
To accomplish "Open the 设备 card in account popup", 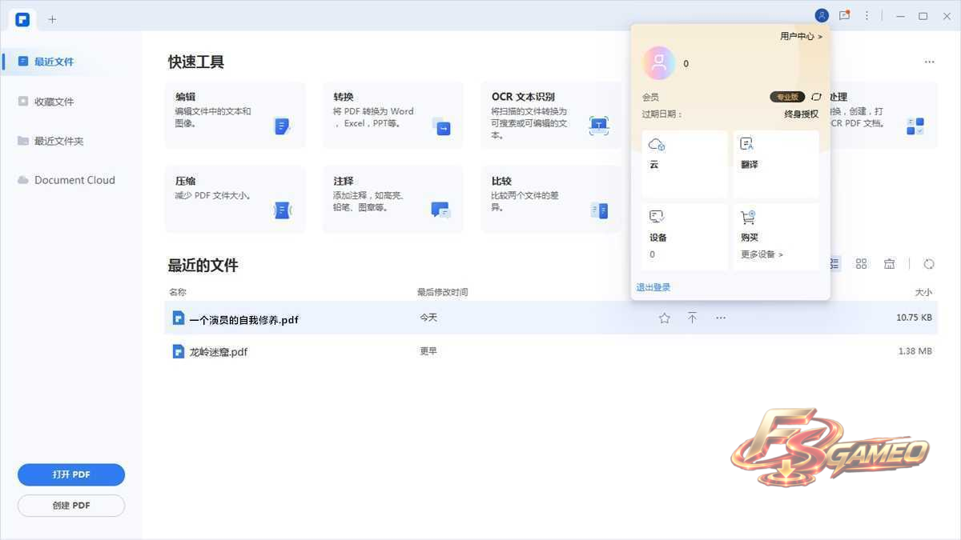I will pyautogui.click(x=686, y=236).
